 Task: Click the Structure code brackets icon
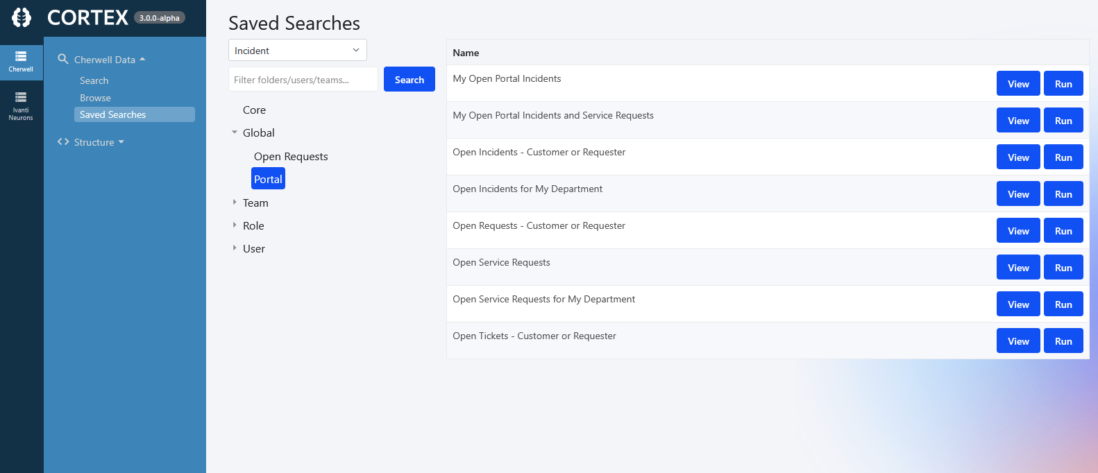point(63,142)
